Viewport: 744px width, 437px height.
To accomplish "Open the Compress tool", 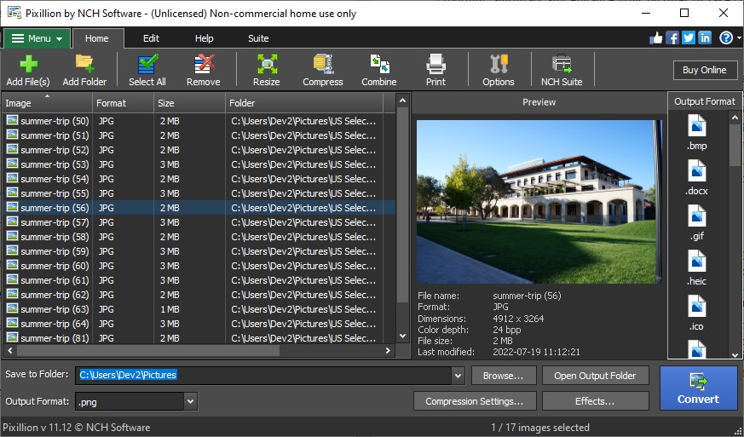I will [323, 70].
